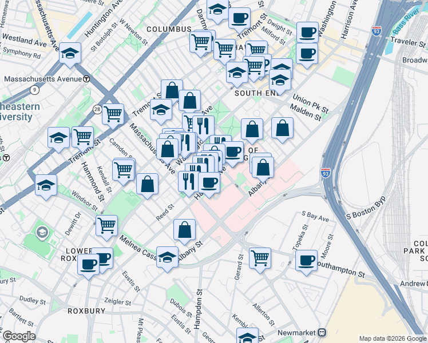Open graduation cap marker at top near Dartmouth

(217, 10)
